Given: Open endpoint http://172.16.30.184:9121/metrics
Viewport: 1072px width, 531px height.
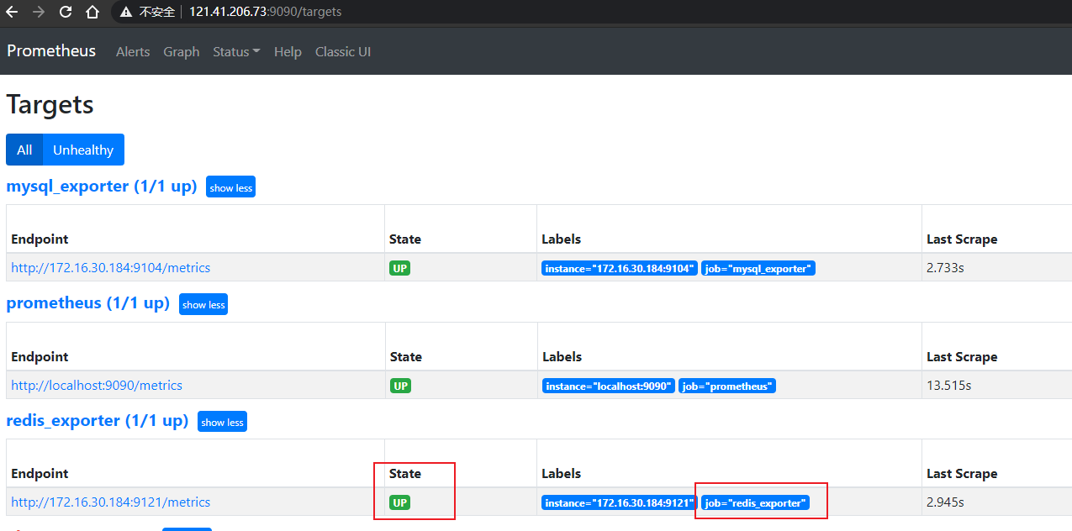Looking at the screenshot, I should 111,502.
